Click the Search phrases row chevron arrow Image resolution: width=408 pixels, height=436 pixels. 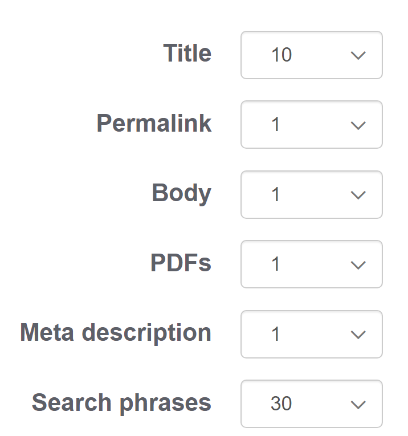tap(358, 405)
